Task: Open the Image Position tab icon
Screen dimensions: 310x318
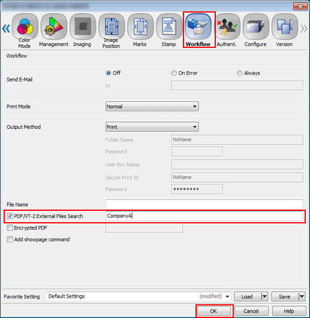Action: click(112, 27)
